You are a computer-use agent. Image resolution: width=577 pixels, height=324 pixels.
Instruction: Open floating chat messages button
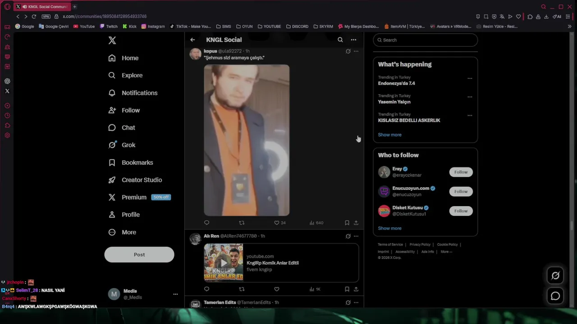click(555, 296)
